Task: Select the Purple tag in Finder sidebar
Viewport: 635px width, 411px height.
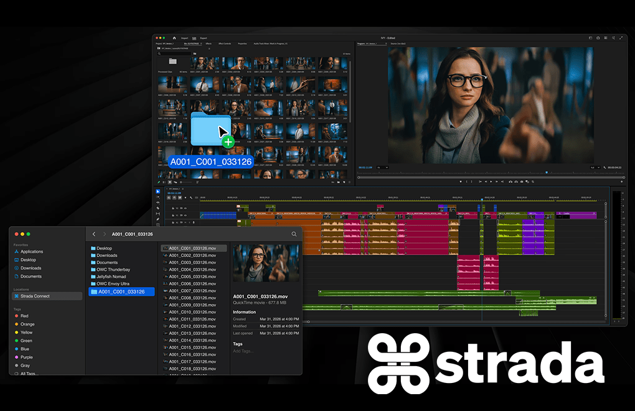Action: (x=27, y=357)
